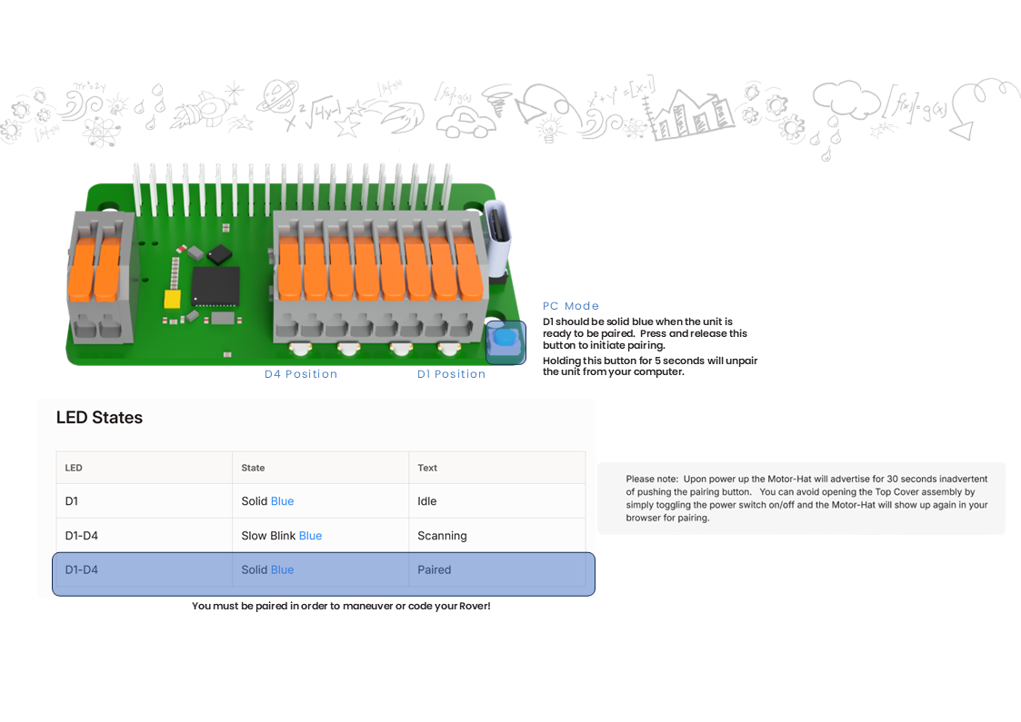The height and width of the screenshot is (722, 1021).
Task: Click the lightbulb doodle in the header
Action: 549,130
